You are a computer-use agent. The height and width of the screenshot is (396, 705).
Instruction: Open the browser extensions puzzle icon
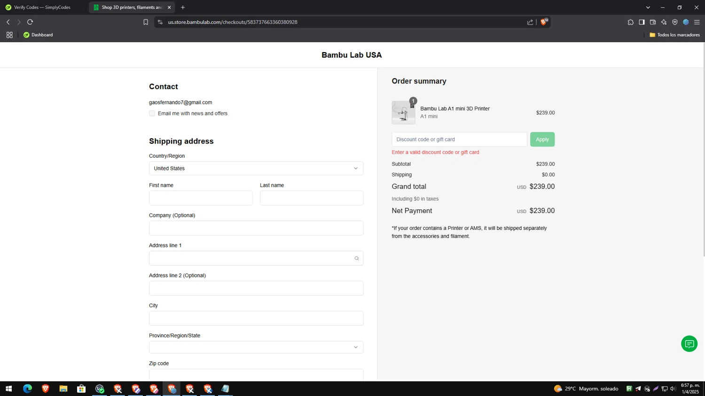coord(631,22)
